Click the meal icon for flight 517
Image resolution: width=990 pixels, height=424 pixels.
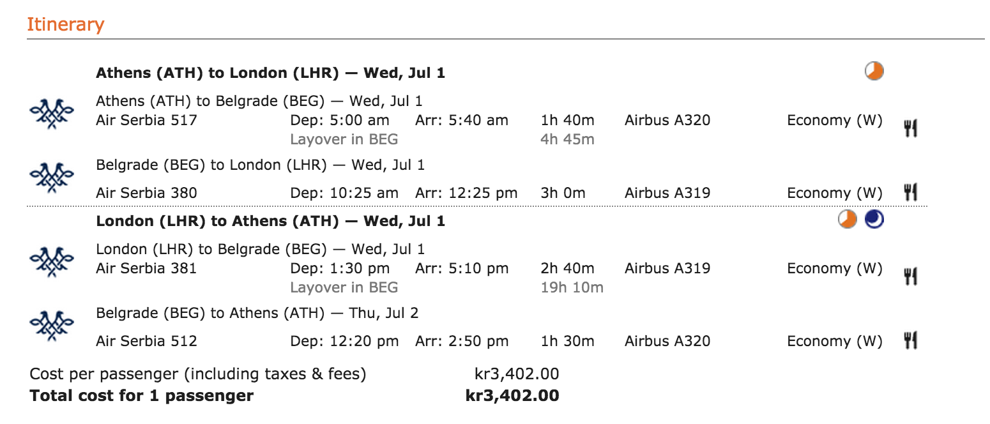coord(911,128)
